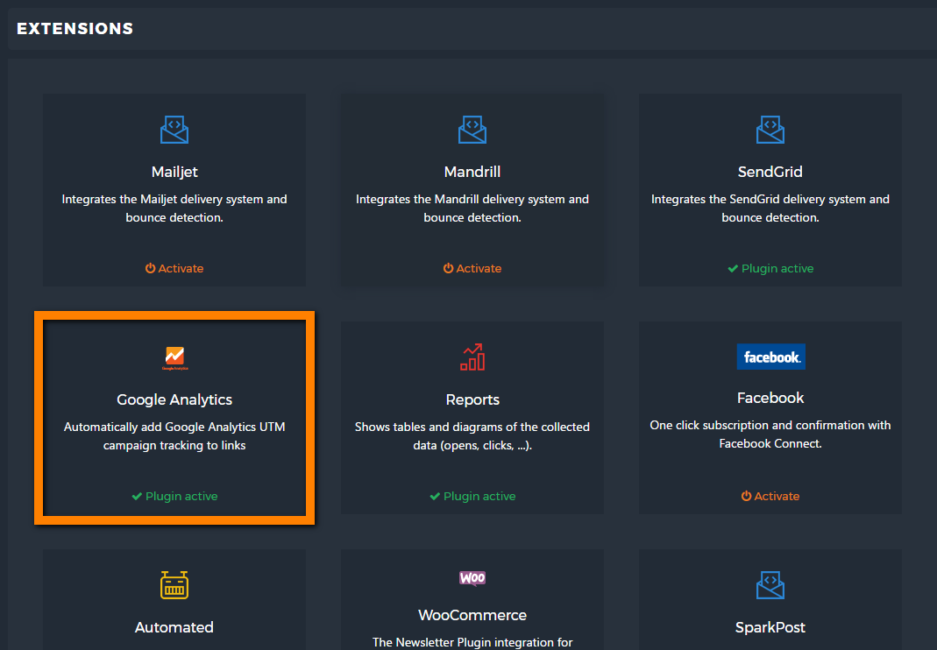Screen dimensions: 937x650
Task: Activate the Mandrill extension
Action: click(472, 268)
